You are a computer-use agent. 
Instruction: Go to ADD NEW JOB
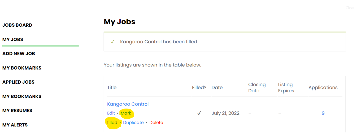click(x=19, y=54)
